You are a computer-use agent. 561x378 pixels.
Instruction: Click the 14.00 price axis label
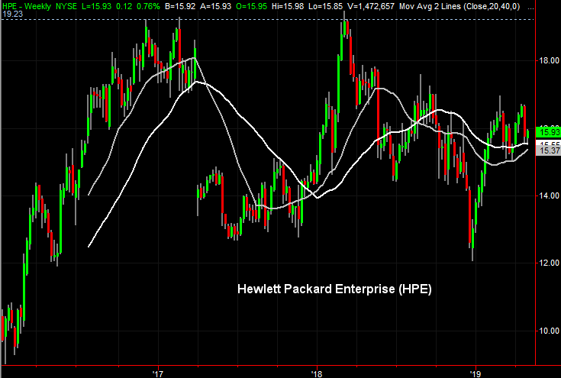pos(550,195)
